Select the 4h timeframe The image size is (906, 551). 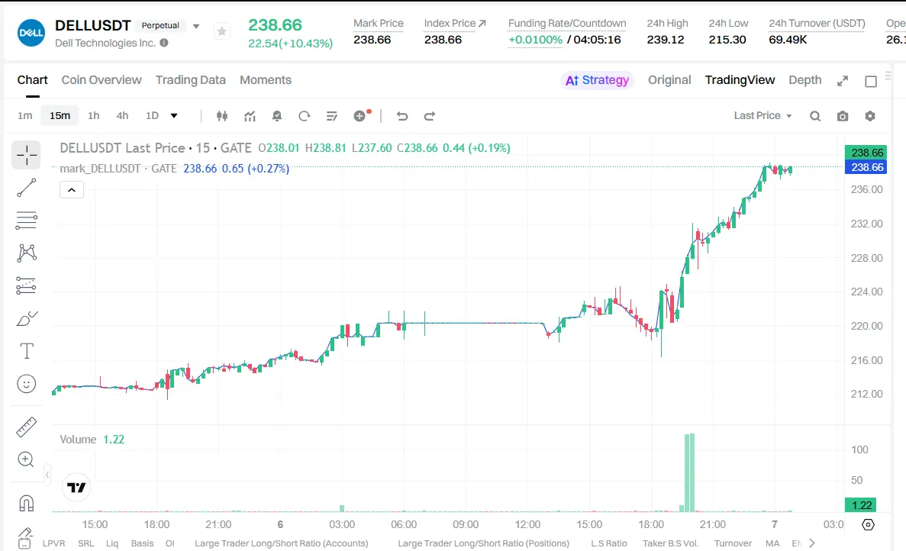[x=122, y=115]
